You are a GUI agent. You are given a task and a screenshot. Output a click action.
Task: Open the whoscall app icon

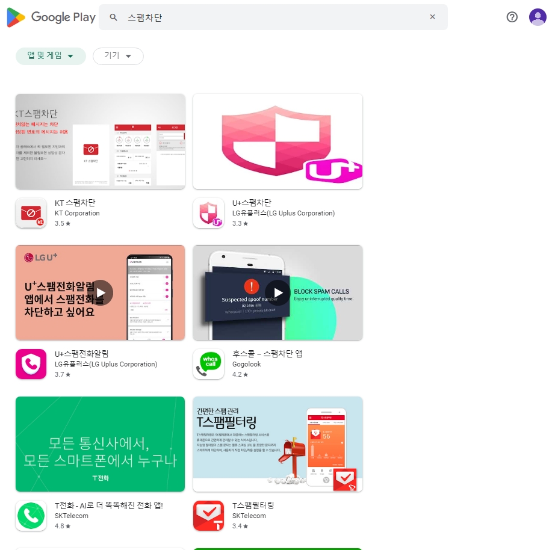tap(208, 364)
